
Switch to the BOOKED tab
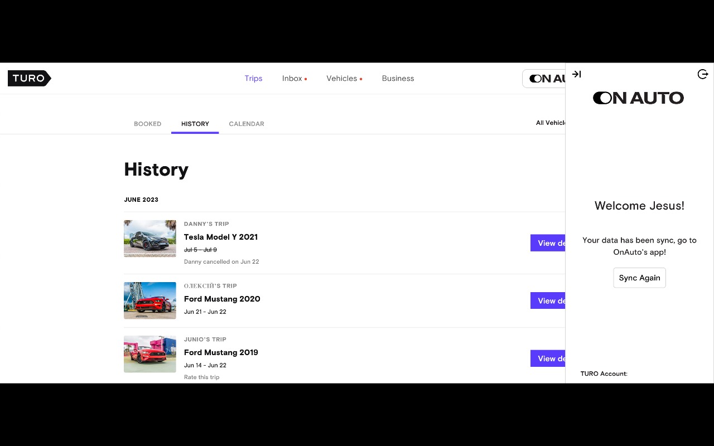click(x=147, y=124)
